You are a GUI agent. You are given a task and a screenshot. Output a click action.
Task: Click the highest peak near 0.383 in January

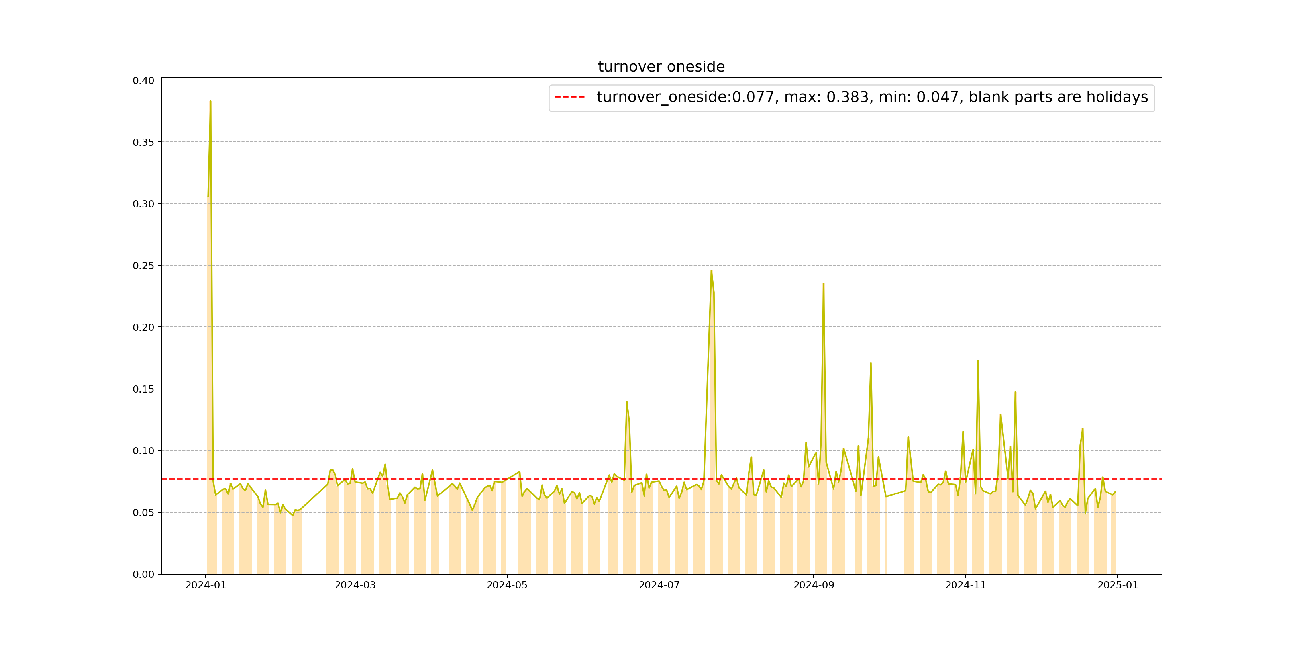(210, 102)
